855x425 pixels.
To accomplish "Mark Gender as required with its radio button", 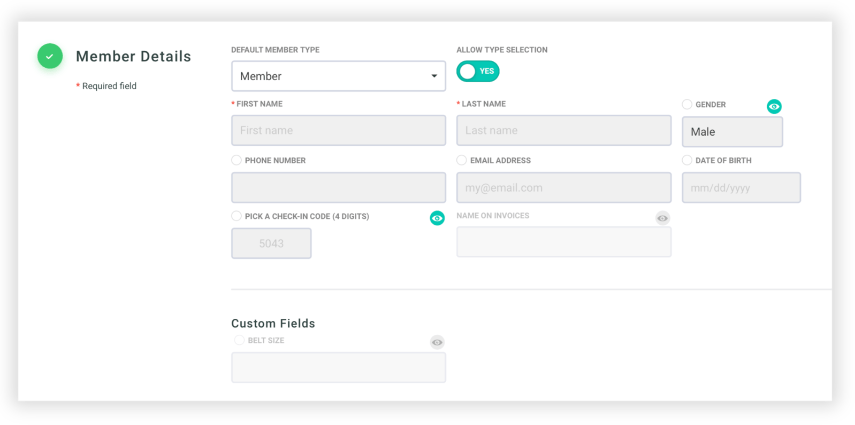I will tap(687, 104).
